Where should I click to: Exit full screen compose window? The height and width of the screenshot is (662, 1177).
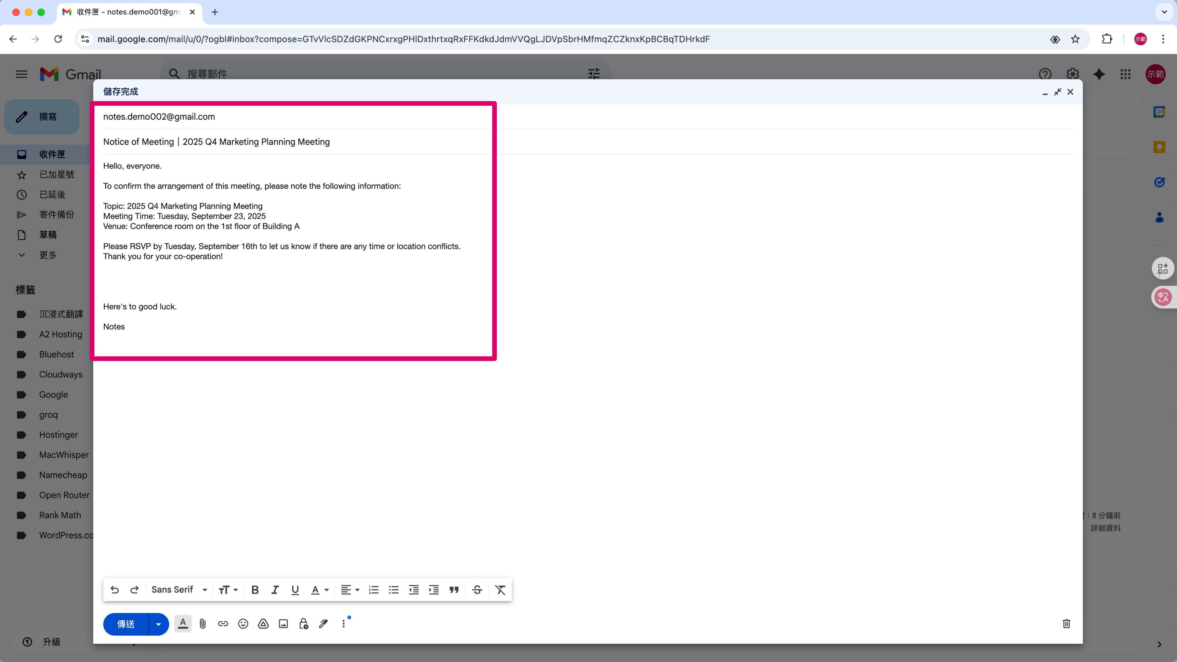(x=1057, y=92)
